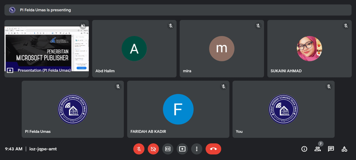Turn on the microphone

point(139,149)
